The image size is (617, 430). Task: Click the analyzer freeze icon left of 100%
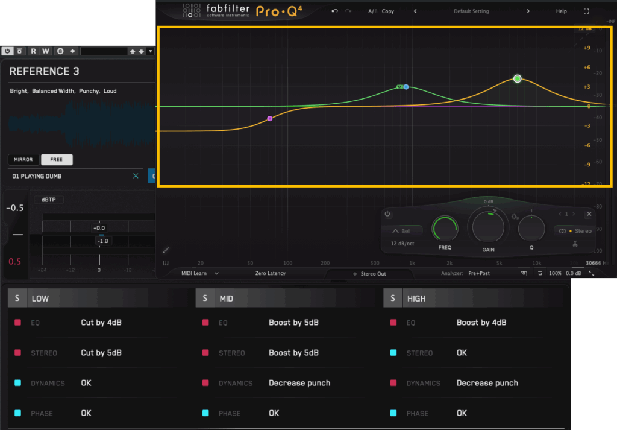(x=524, y=273)
